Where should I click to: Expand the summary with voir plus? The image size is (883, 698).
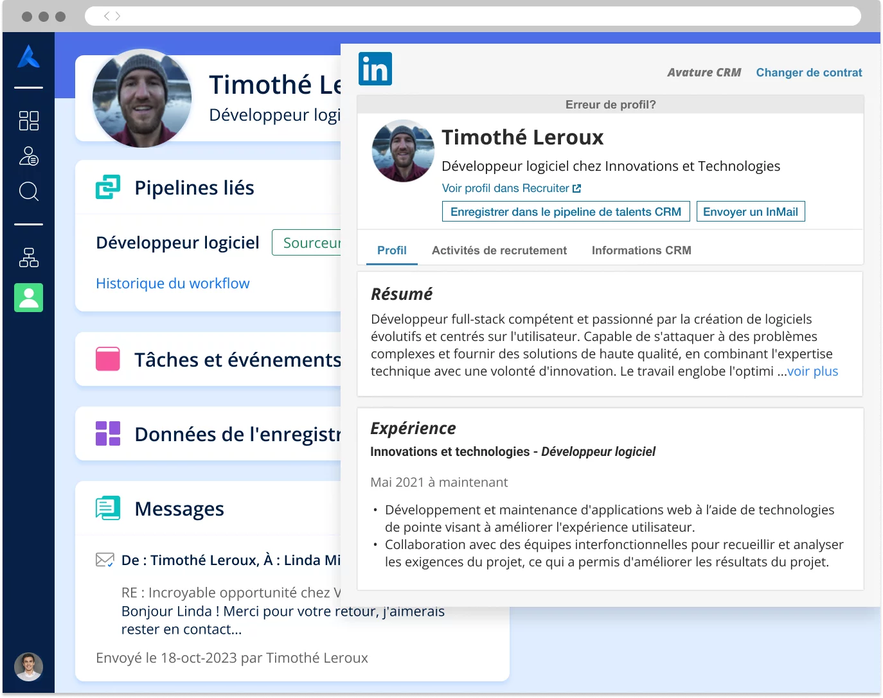click(x=812, y=371)
